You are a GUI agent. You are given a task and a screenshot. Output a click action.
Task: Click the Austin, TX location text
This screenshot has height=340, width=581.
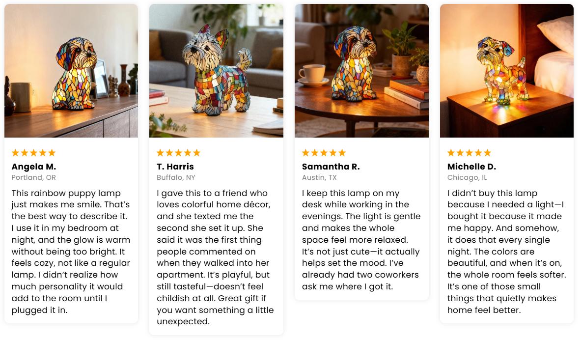(x=319, y=177)
